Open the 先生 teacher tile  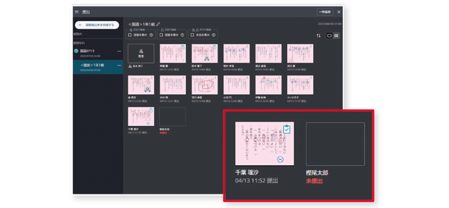141,54
